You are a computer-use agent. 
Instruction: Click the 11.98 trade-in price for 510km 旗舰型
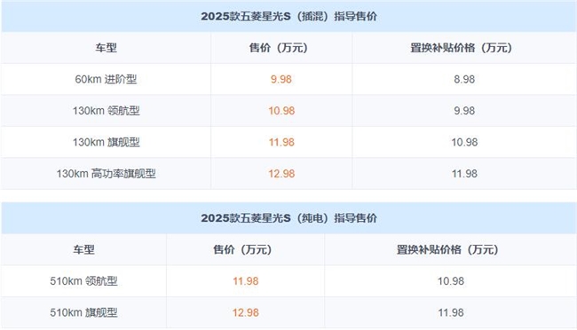click(450, 313)
